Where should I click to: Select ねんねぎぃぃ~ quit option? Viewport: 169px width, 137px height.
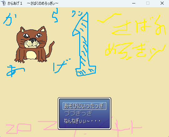pos(82,121)
